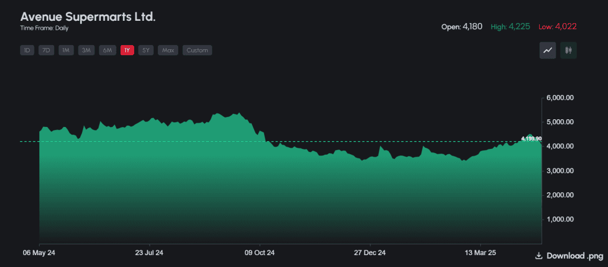The height and width of the screenshot is (267, 608).
Task: Click the Time Frame: Daily label
Action: point(44,28)
